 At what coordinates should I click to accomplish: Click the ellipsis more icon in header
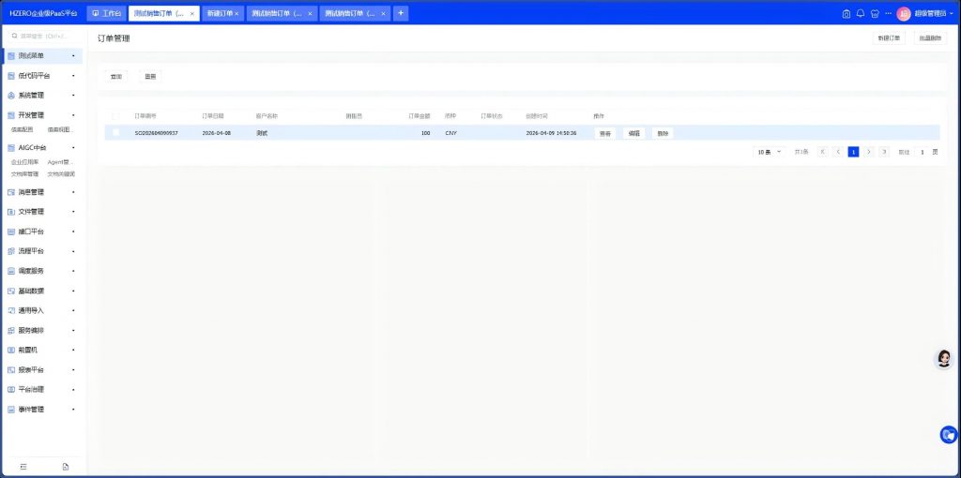point(889,14)
